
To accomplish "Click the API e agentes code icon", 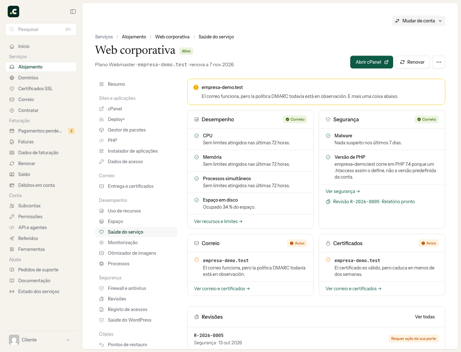I will click(x=12, y=228).
